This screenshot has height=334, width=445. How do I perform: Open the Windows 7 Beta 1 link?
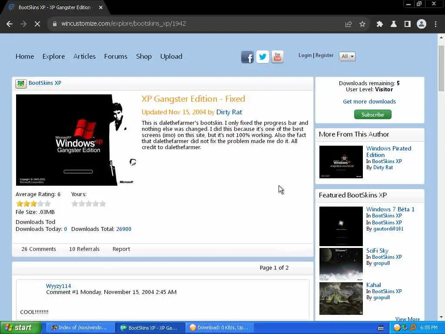tap(390, 209)
